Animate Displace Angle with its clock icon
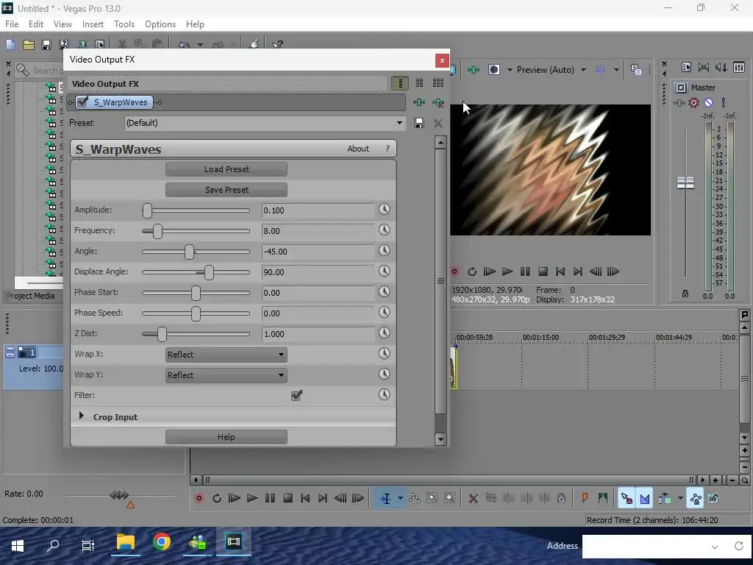Screen dimensions: 753x565 (x=384, y=271)
